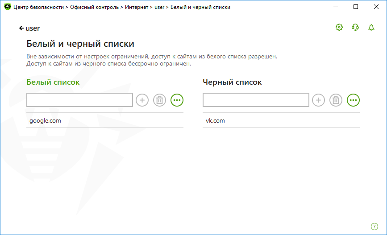This screenshot has height=235, width=387.
Task: Click the Dr.Web spider logo in title bar
Action: 8,7
